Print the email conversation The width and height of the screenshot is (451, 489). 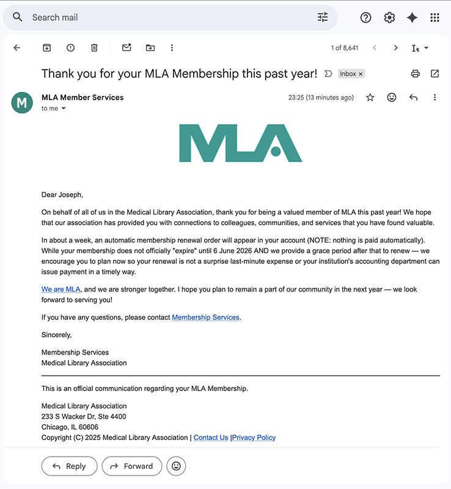pyautogui.click(x=416, y=74)
